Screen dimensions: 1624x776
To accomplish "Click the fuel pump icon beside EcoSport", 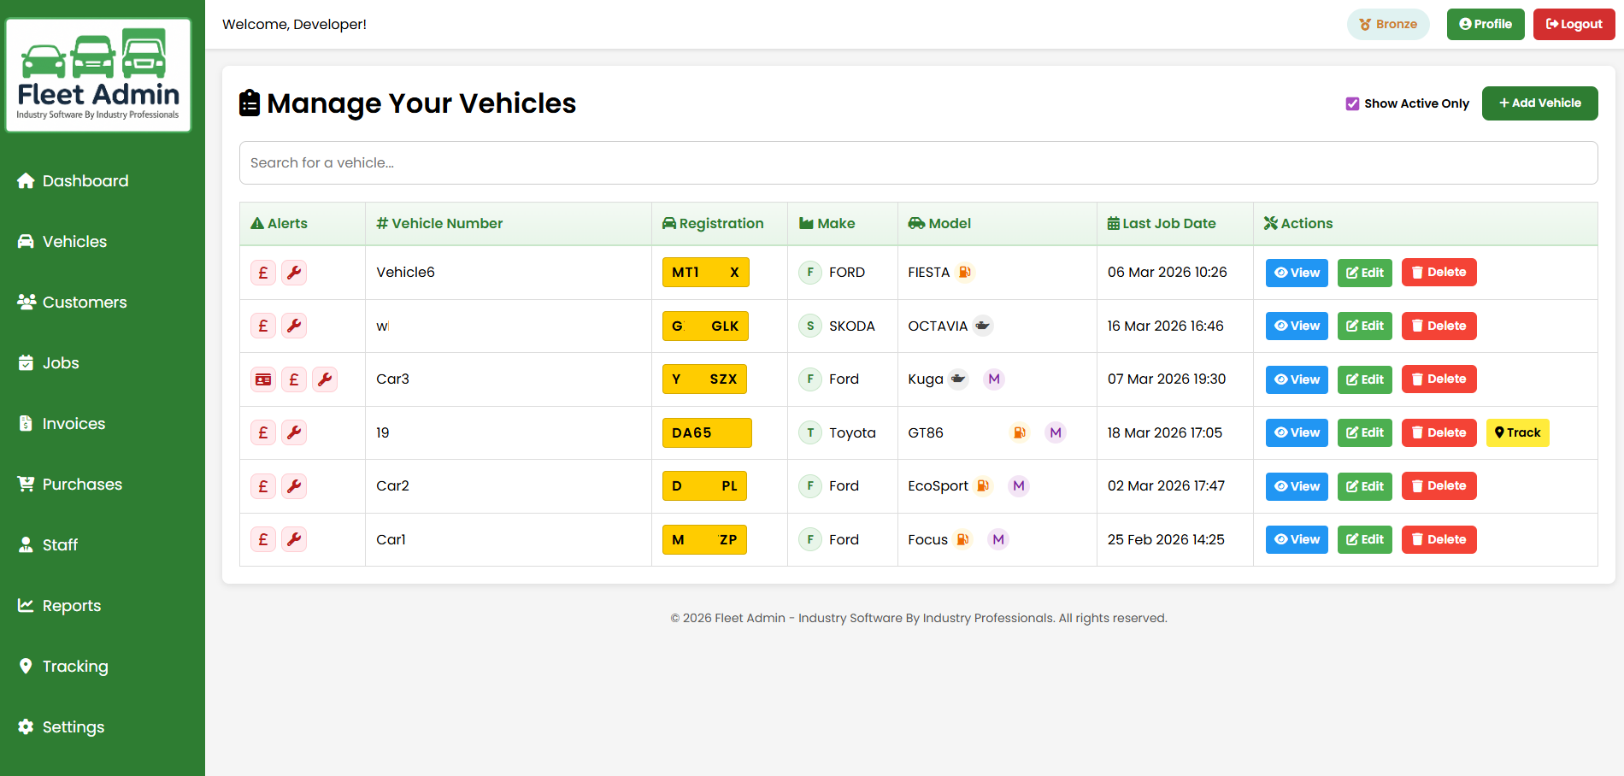I will click(983, 485).
